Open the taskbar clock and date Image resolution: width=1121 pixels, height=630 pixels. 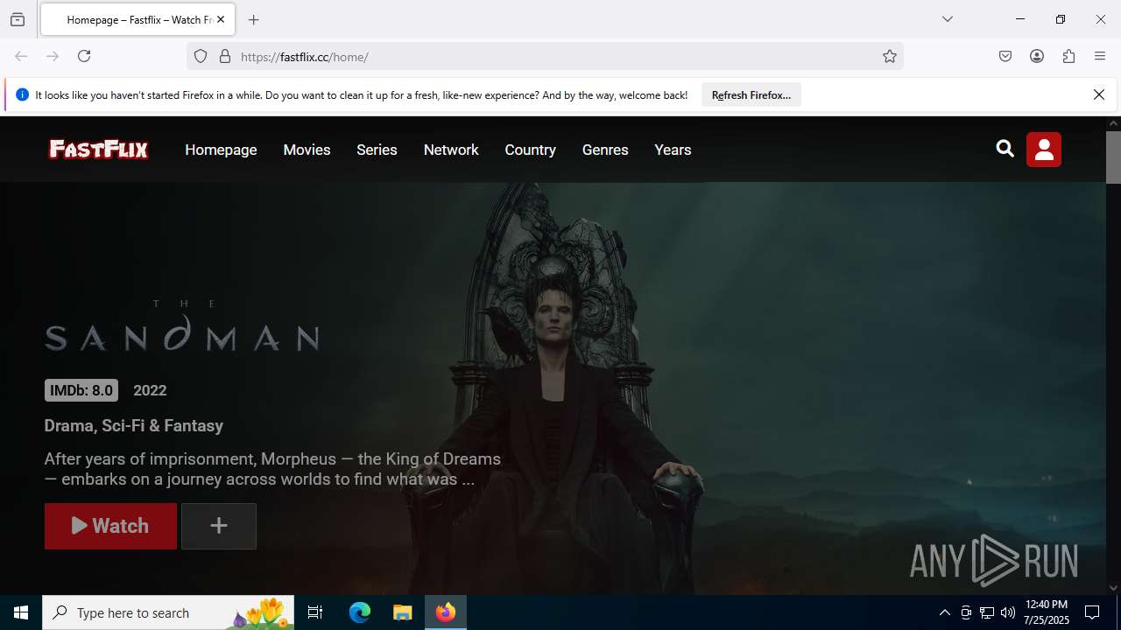tap(1047, 612)
